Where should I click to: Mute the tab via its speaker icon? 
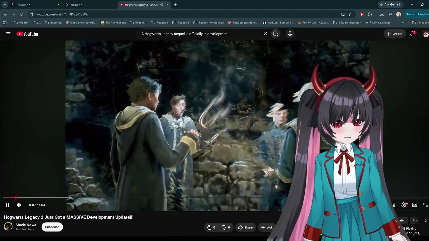pos(162,5)
